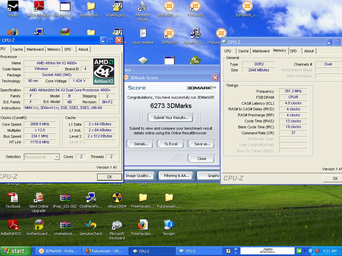Viewport: 342px width, 256px height.
Task: Click the Core Speed value 2809.5 MHz
Action: pos(40,124)
